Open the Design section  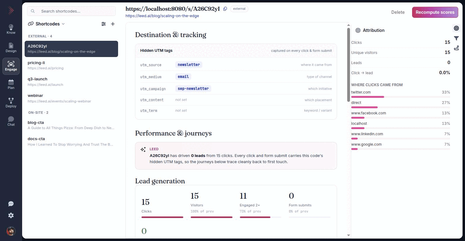pyautogui.click(x=11, y=48)
